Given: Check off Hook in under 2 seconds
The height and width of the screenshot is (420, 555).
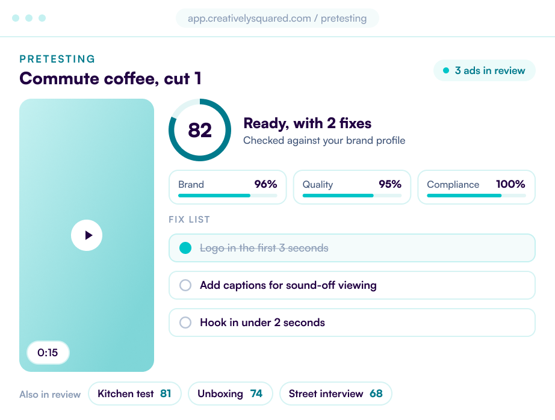Looking at the screenshot, I should coord(185,323).
